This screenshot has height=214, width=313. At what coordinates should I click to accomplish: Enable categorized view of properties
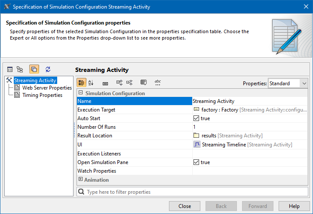pos(81,83)
